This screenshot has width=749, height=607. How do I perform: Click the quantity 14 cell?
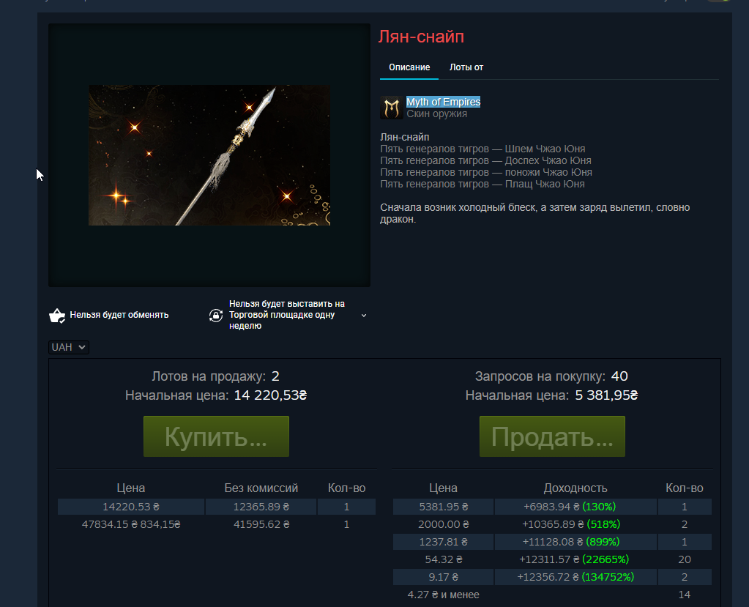[x=685, y=595]
